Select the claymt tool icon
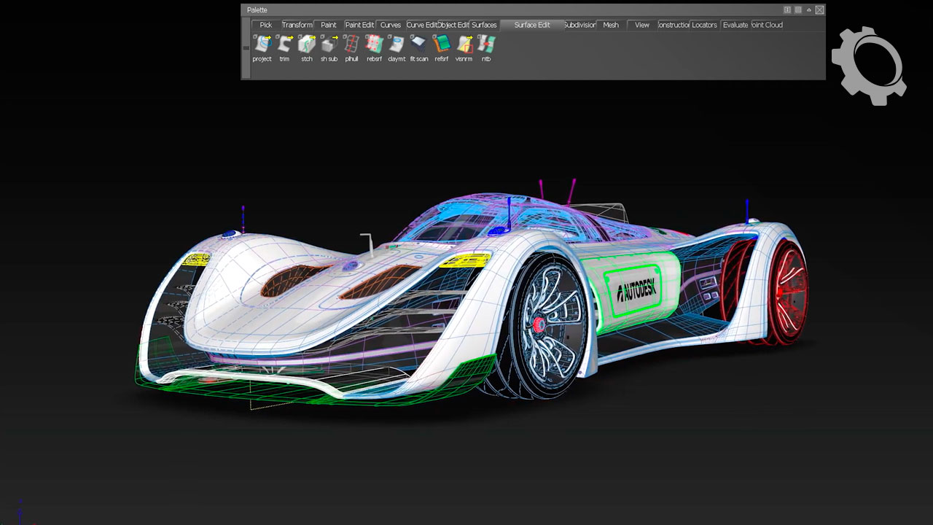Image resolution: width=933 pixels, height=525 pixels. pyautogui.click(x=397, y=44)
